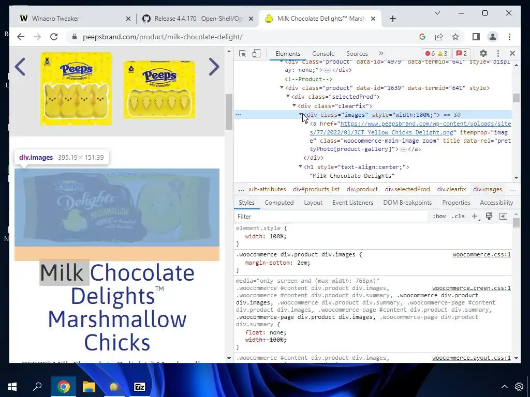This screenshot has height=397, width=530.
Task: Open a new Chrome tab
Action: tap(392, 19)
